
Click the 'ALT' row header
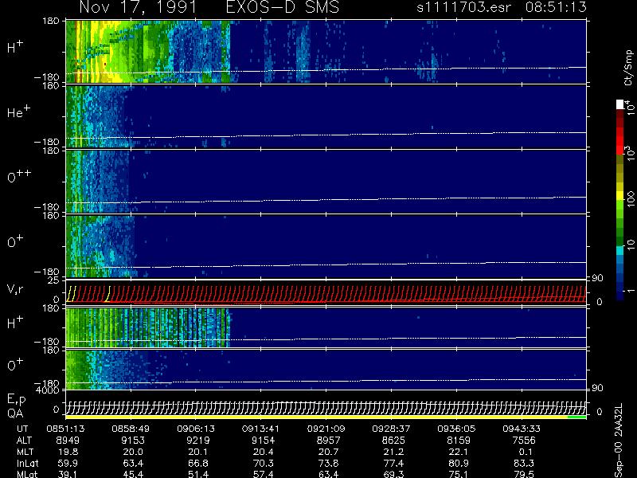(x=24, y=441)
